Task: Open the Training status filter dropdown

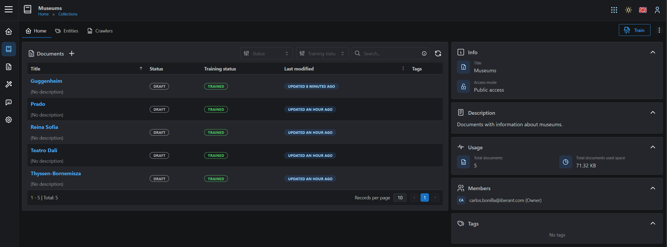Action: (x=322, y=53)
